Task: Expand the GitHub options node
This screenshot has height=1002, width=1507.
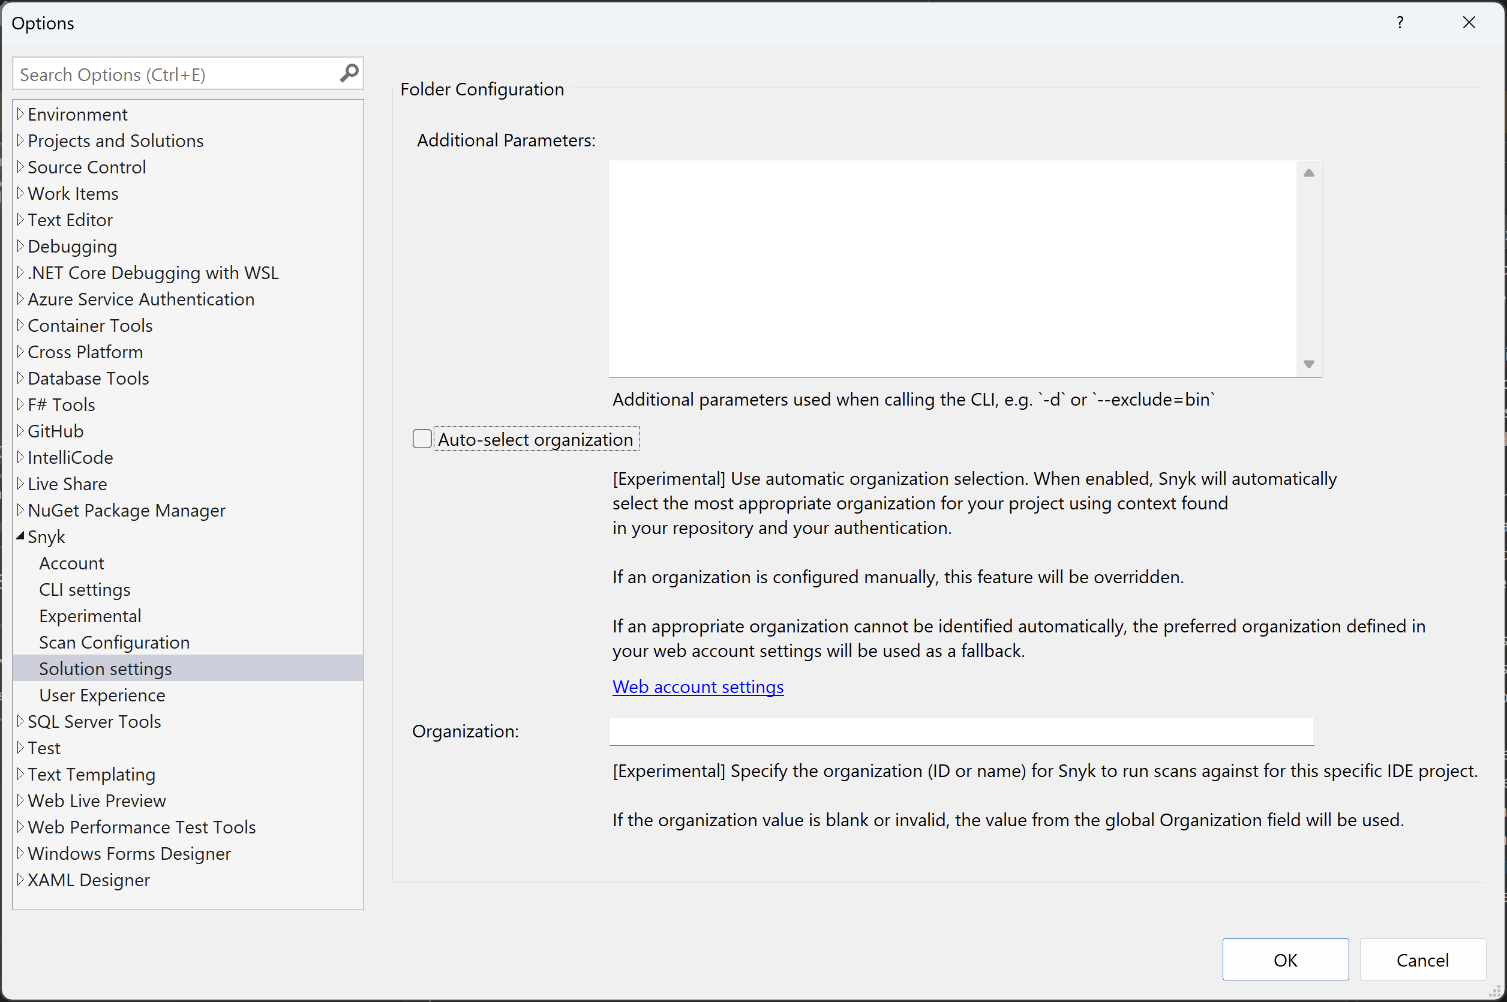Action: click(x=20, y=431)
